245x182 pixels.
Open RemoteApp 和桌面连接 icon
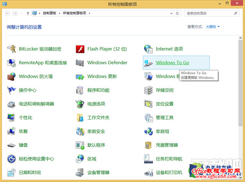[x=11, y=63]
